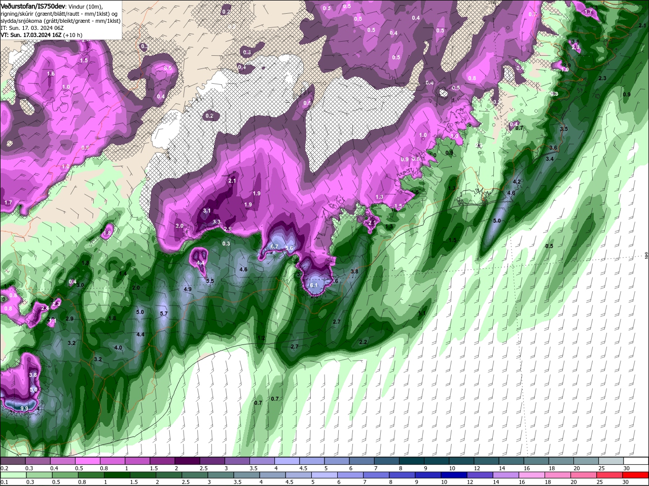Image resolution: width=649 pixels, height=486 pixels.
Task: Click the 5.6 value near the 6.7 label
Action: (x=290, y=248)
